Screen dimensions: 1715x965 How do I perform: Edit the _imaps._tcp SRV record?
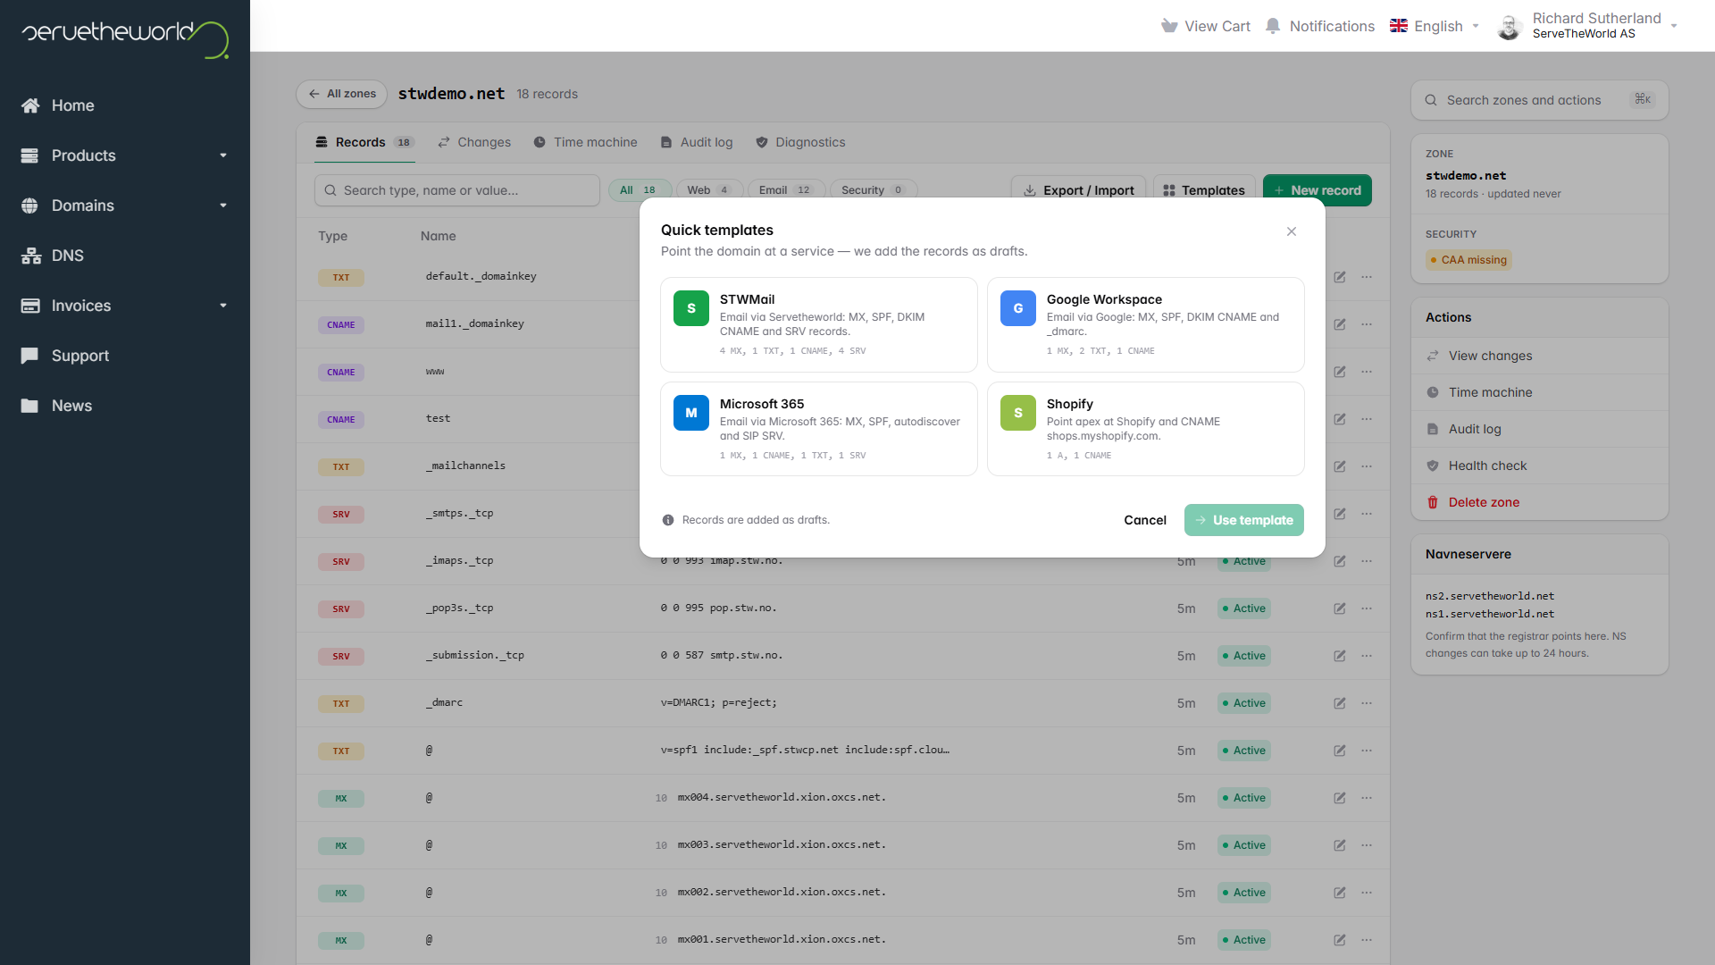[x=1340, y=561]
